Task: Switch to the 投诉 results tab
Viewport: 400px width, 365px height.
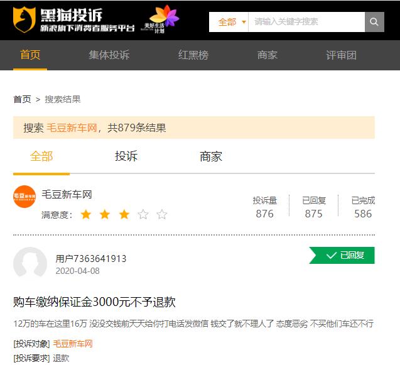Action: (x=126, y=156)
